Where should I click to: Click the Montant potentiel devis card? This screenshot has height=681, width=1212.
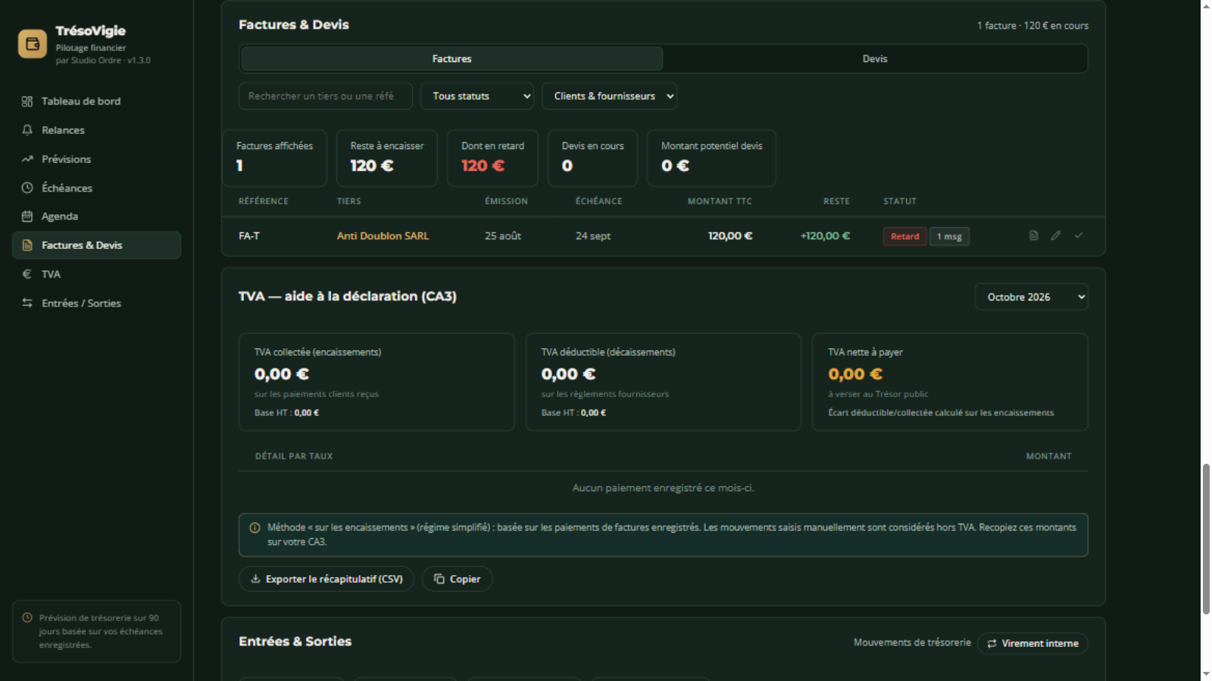tap(711, 158)
